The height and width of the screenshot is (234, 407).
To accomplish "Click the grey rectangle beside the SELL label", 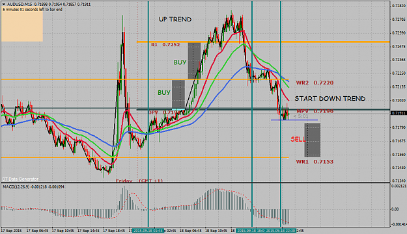I will (313, 140).
